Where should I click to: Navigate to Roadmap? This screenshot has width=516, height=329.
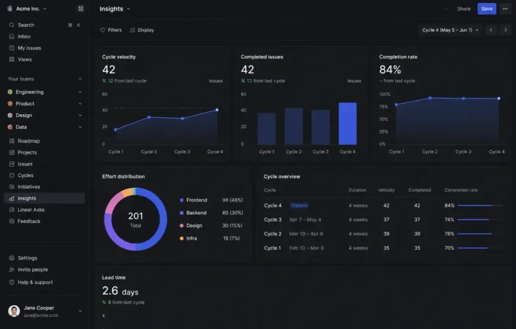click(45, 141)
